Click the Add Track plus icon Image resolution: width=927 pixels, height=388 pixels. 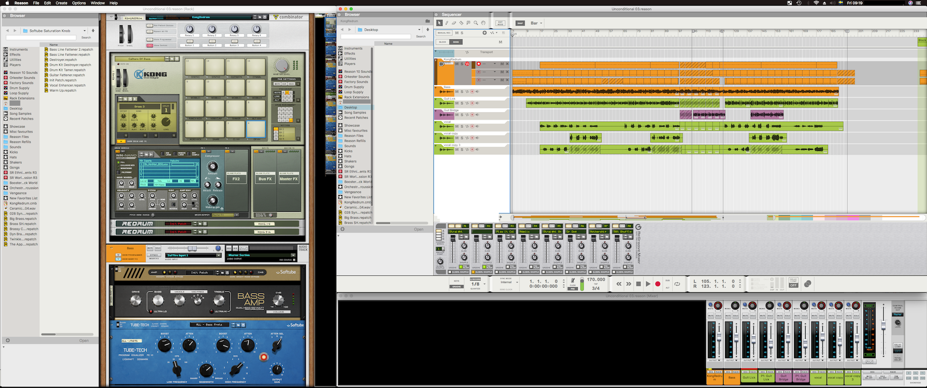click(x=485, y=33)
